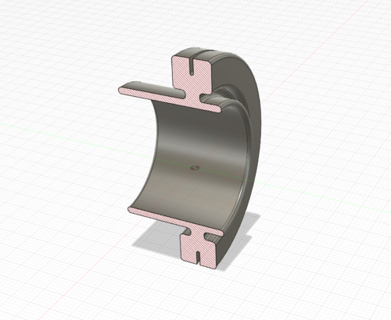
Task: Click the narrow groove in the bottom flange section
Action: coord(198,258)
